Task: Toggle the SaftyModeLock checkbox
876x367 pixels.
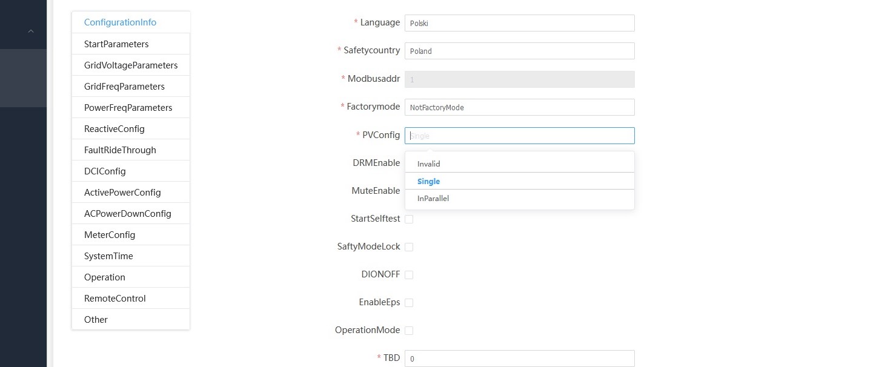Action: click(x=409, y=247)
